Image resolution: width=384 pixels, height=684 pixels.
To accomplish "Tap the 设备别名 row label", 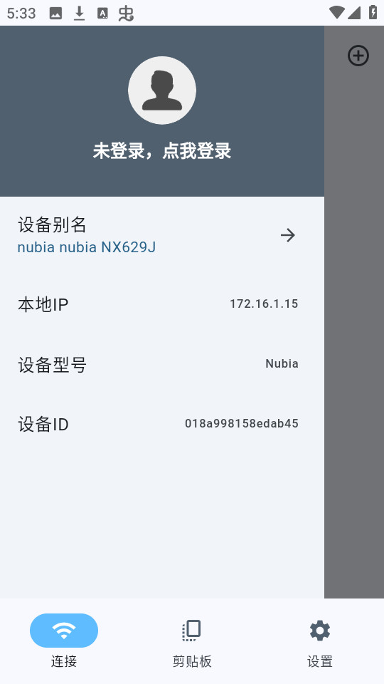I will 52,224.
